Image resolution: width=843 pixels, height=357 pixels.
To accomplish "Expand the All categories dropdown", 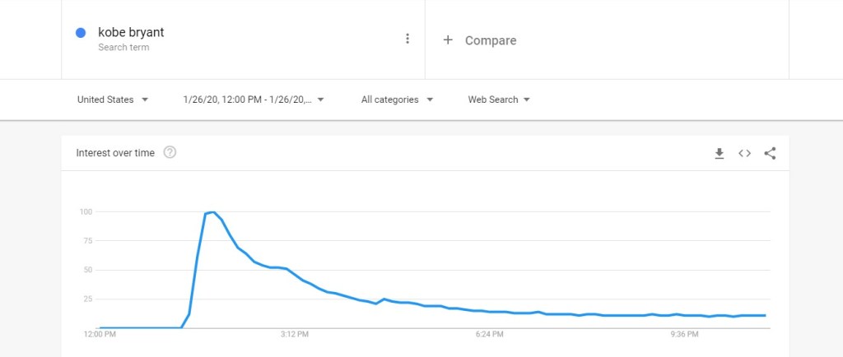I will (397, 100).
